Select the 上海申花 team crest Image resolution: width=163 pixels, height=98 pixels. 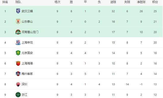(18, 42)
